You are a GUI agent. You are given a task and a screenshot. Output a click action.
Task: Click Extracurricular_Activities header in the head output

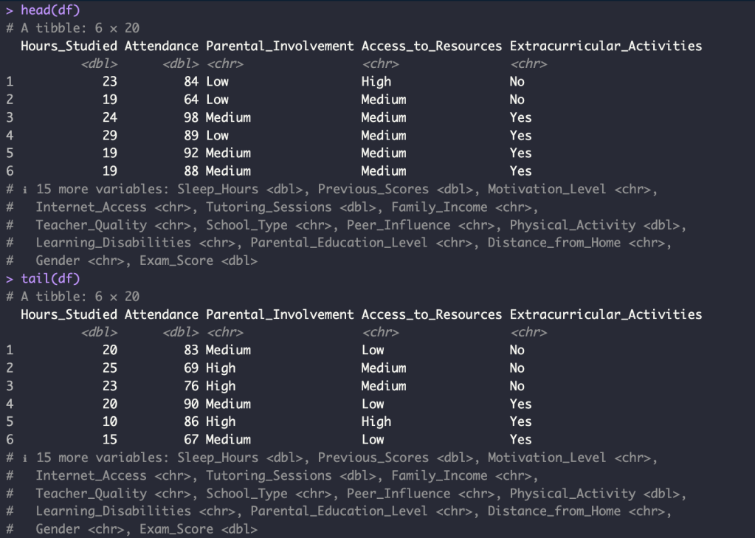[605, 46]
